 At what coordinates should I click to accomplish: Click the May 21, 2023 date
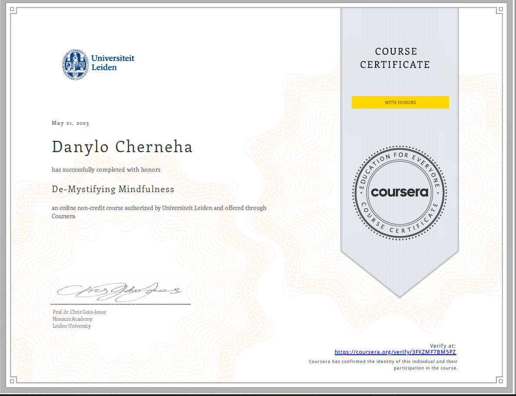tap(70, 123)
